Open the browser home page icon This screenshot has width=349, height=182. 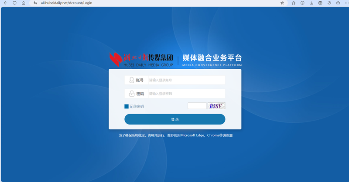pyautogui.click(x=24, y=3)
